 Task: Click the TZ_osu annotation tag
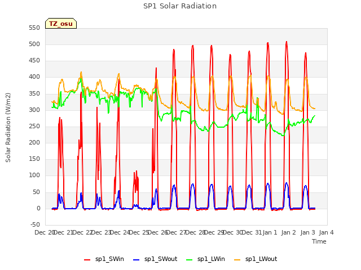61,24
